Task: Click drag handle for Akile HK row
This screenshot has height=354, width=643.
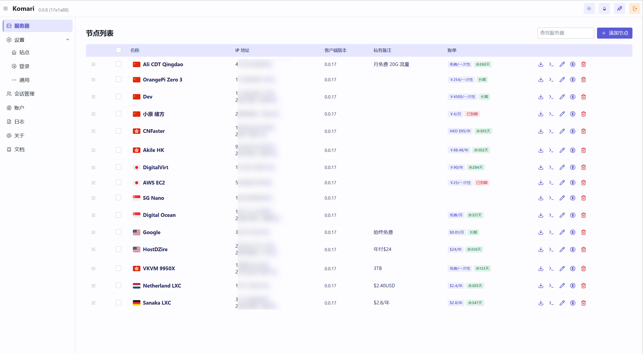Action: [x=93, y=150]
